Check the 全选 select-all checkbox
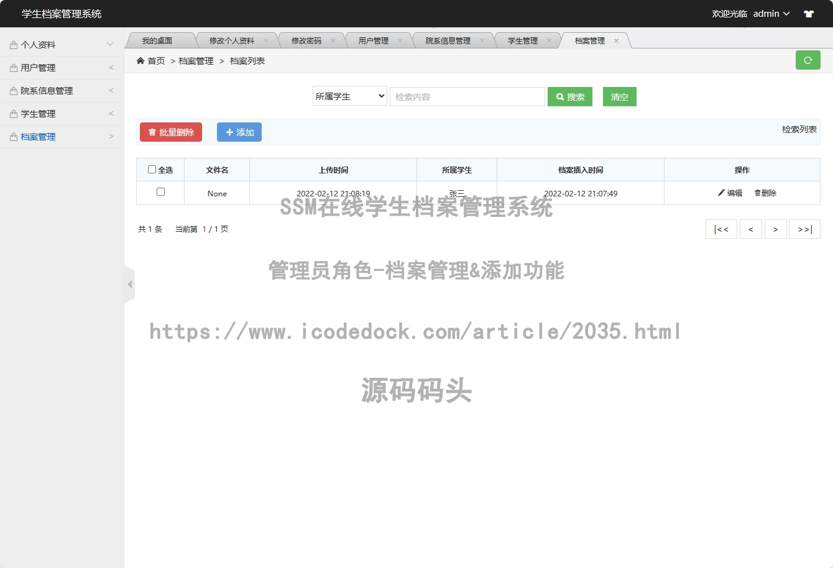833x568 pixels. click(152, 169)
